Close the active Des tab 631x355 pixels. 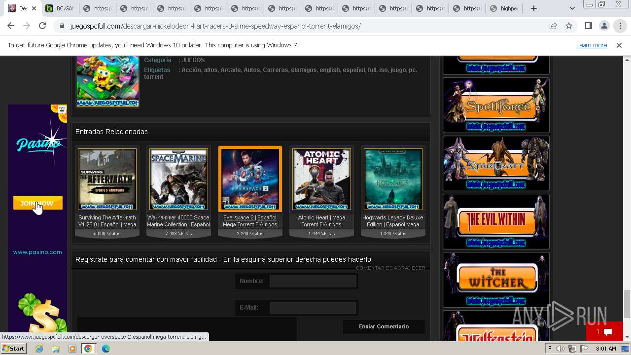34,8
